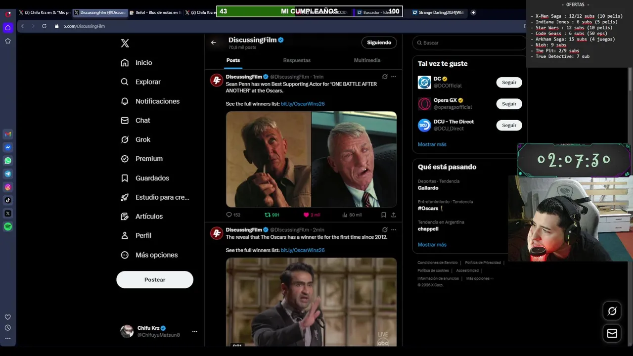Screen dimensions: 633x356
Task: Reply to the Sean Penn post
Action: point(233,215)
